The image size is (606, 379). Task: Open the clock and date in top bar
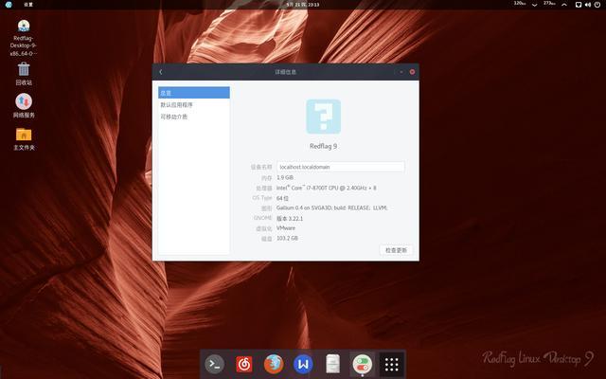pyautogui.click(x=303, y=5)
